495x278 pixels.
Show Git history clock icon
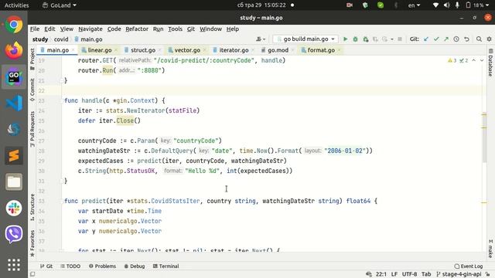(456, 39)
